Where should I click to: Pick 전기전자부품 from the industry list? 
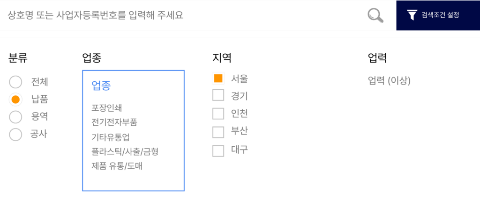[x=114, y=122]
